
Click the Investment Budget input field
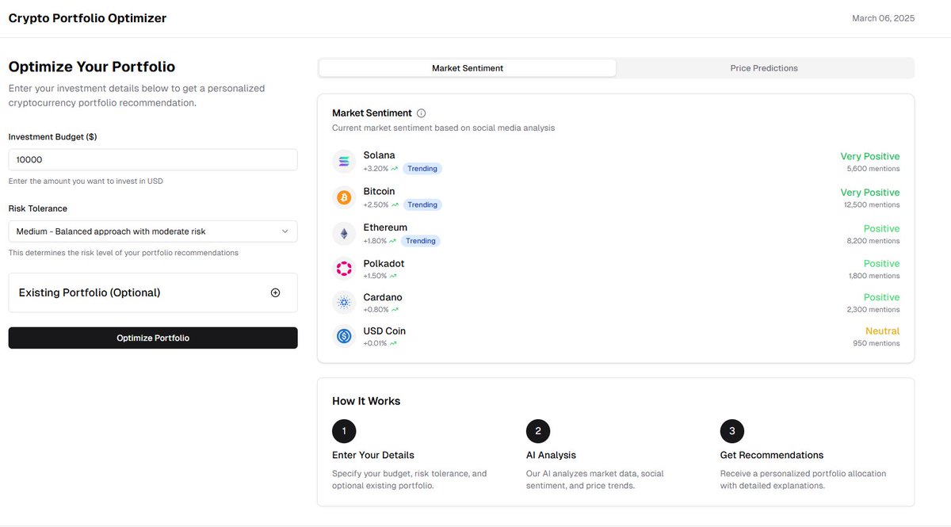pos(153,159)
